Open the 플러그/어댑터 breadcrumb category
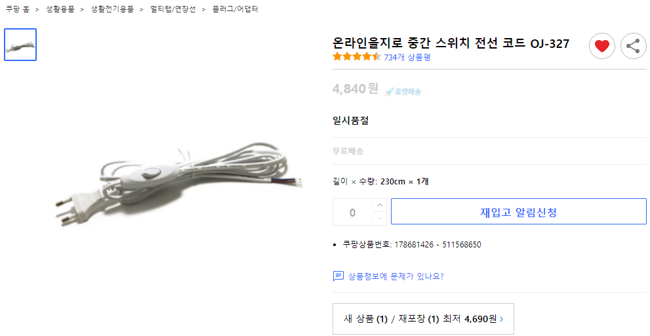 [235, 9]
